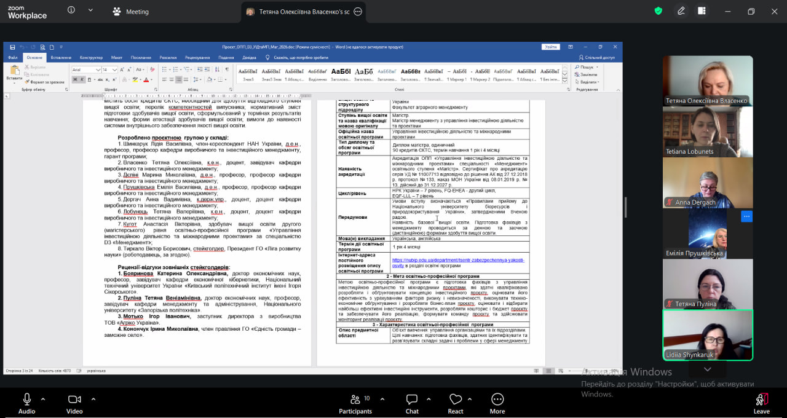The image size is (787, 418).
Task: Change view layout using top-right layout icon
Action: [702, 11]
